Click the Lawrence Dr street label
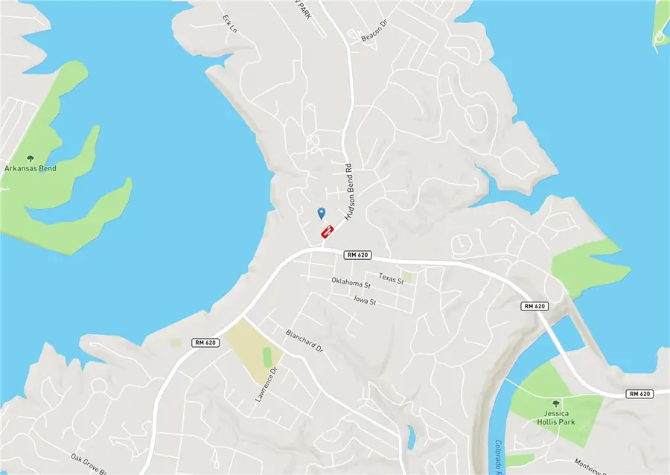The image size is (670, 475). click(267, 384)
